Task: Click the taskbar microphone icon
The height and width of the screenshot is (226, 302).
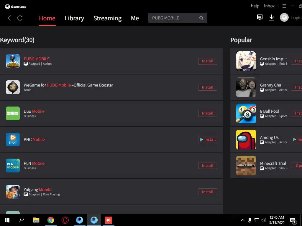Action: pos(250,220)
